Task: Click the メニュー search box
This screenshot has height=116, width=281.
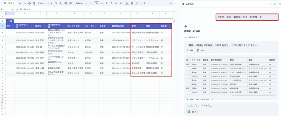Action: point(10,4)
